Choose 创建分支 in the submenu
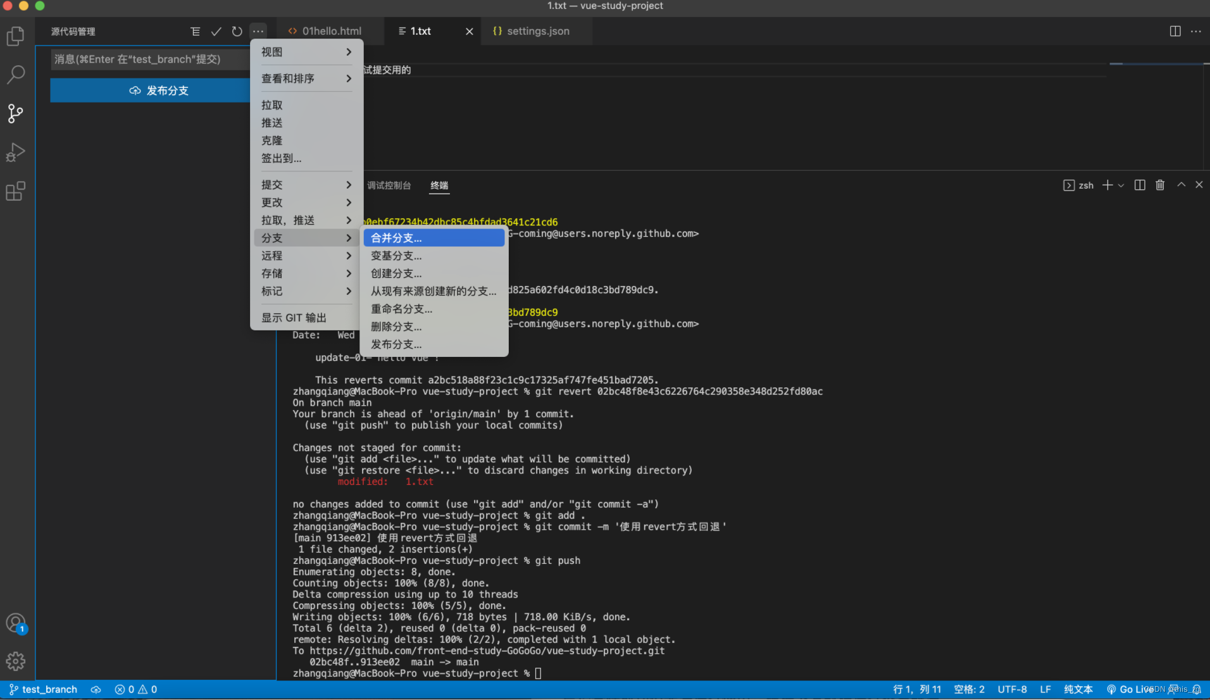The height and width of the screenshot is (700, 1210). [434, 273]
